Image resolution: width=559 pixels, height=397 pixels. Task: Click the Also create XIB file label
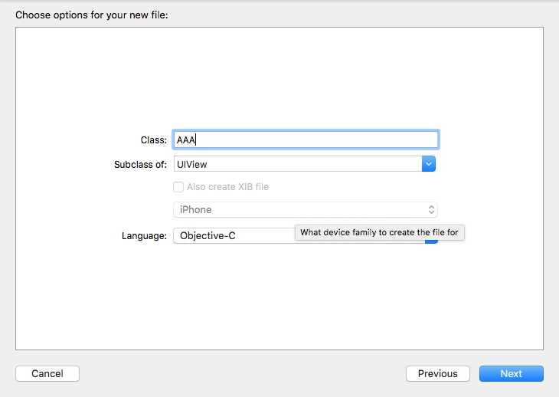[227, 187]
